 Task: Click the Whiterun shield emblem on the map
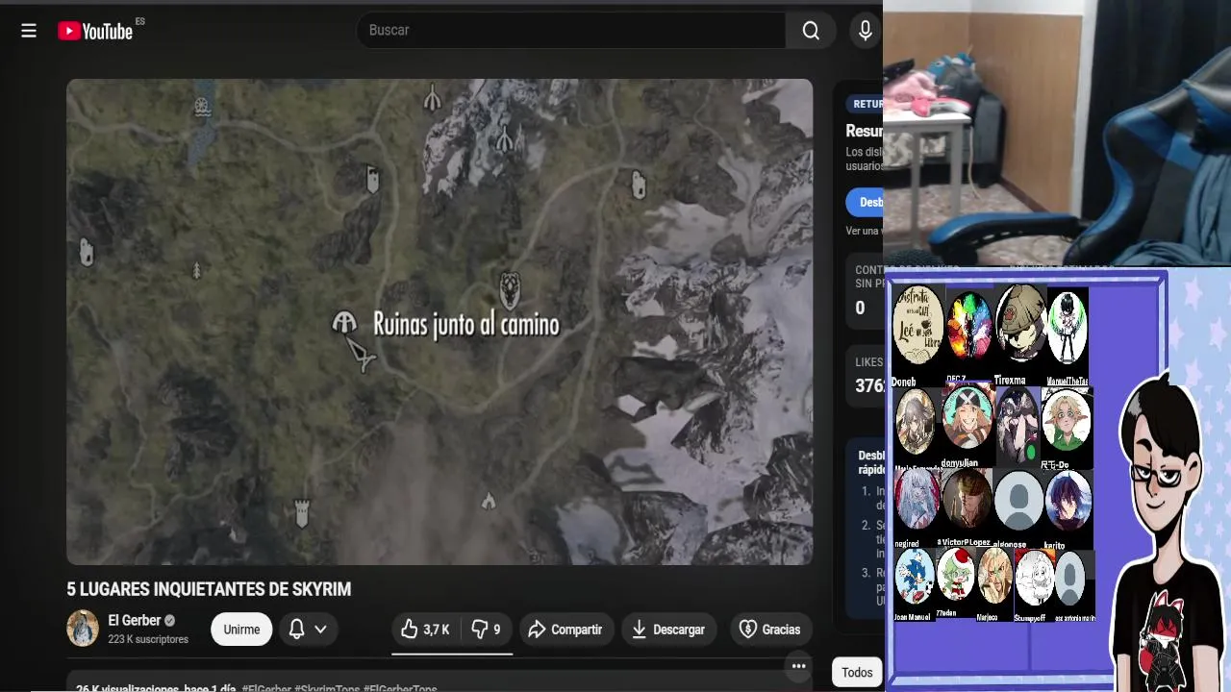[x=511, y=289]
